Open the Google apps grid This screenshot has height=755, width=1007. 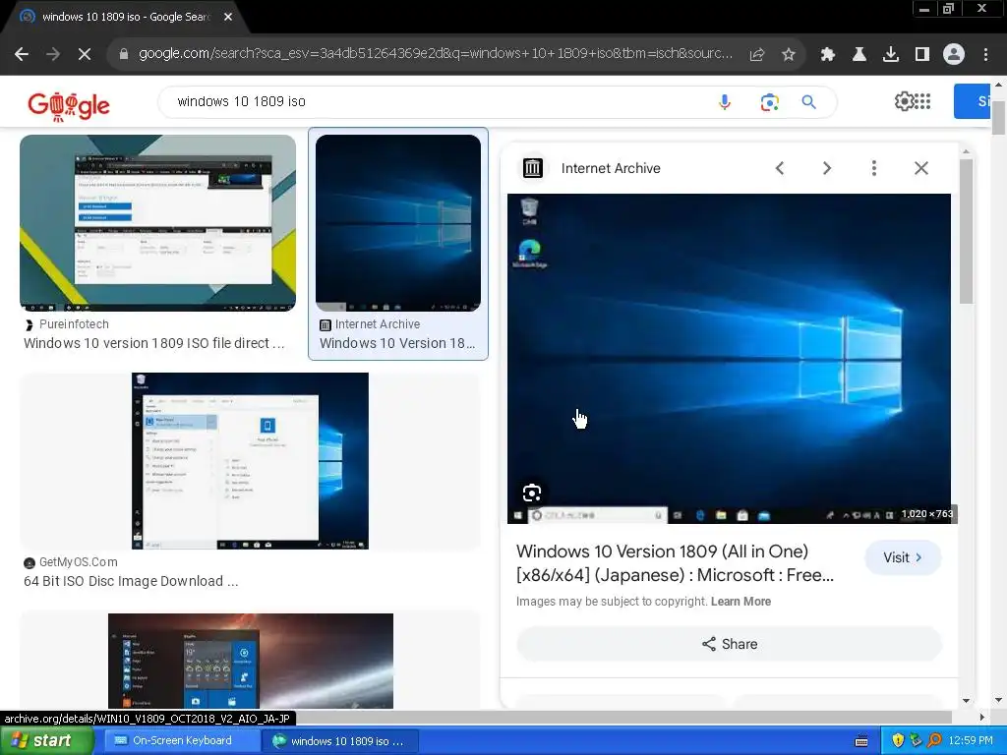[922, 101]
